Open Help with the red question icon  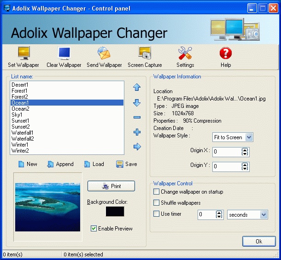point(225,53)
